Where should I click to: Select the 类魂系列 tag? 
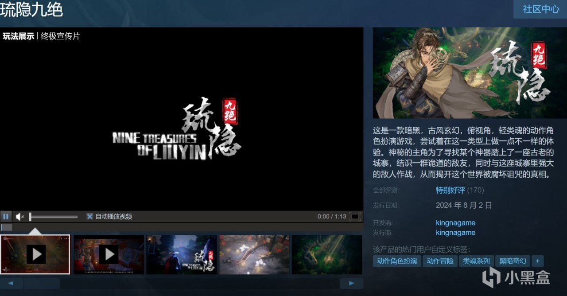(x=476, y=261)
